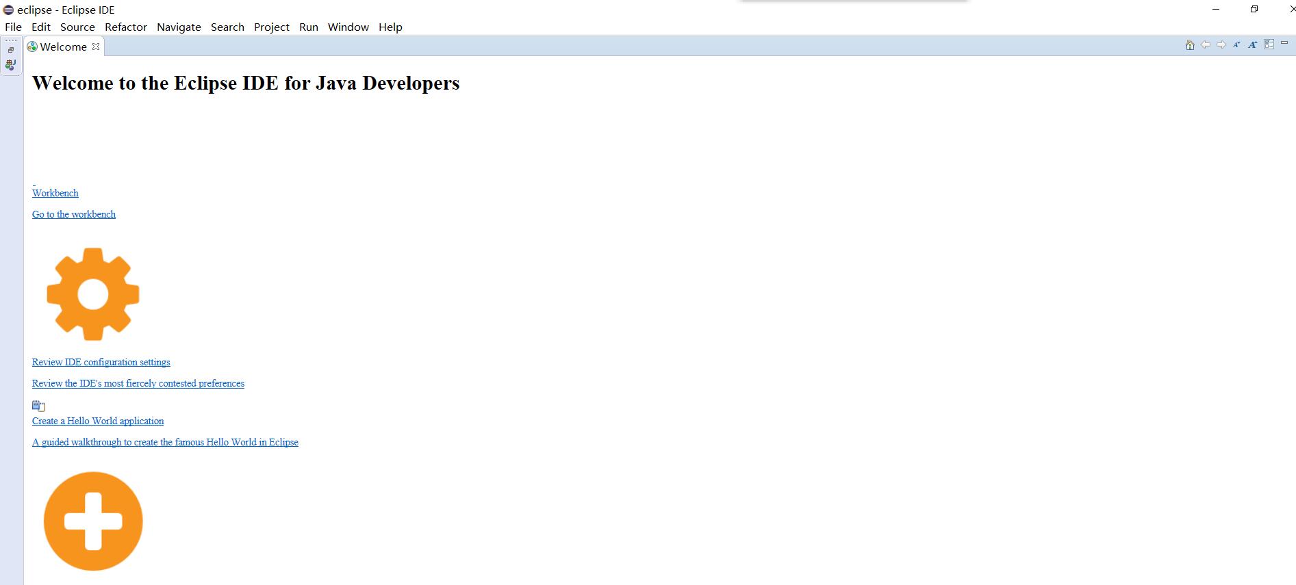Open the Run menu
Viewport: 1296px width, 585px height.
pyautogui.click(x=309, y=27)
